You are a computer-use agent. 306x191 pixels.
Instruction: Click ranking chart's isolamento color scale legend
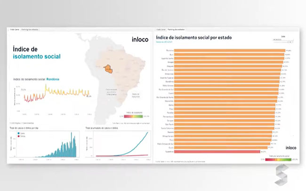(279, 160)
